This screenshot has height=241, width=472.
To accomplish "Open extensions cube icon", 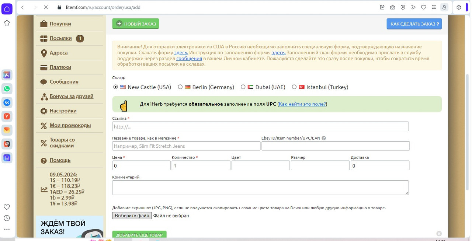I will pyautogui.click(x=459, y=7).
